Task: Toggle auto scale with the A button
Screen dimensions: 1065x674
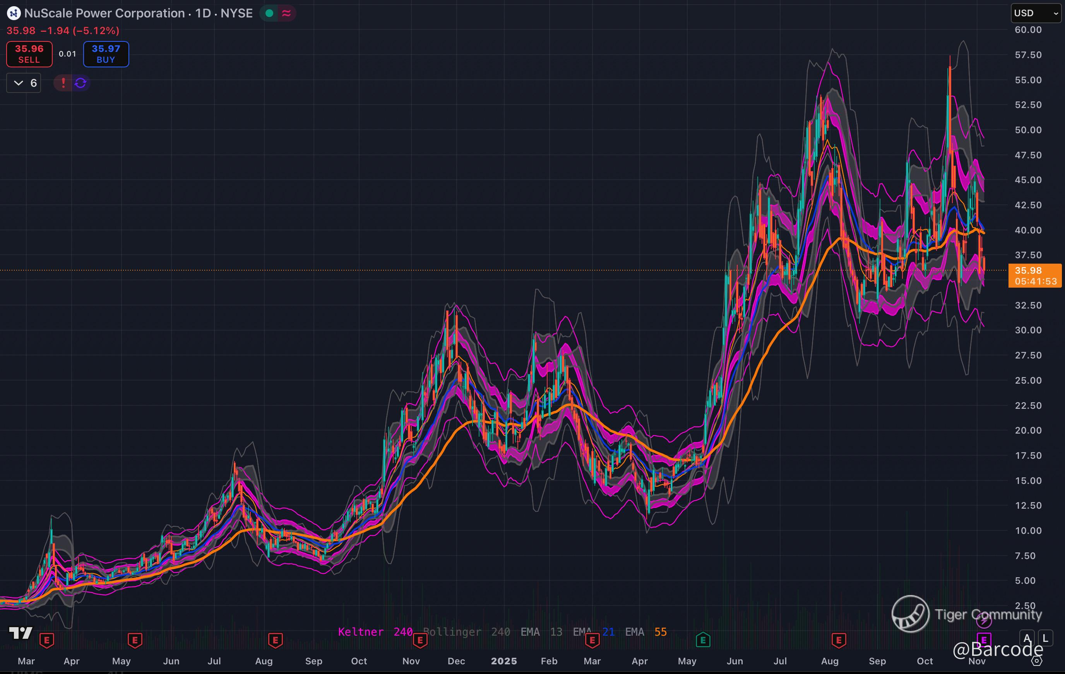Action: (x=1027, y=638)
